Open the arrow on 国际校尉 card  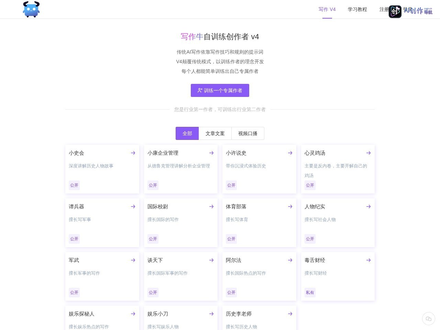[211, 207]
